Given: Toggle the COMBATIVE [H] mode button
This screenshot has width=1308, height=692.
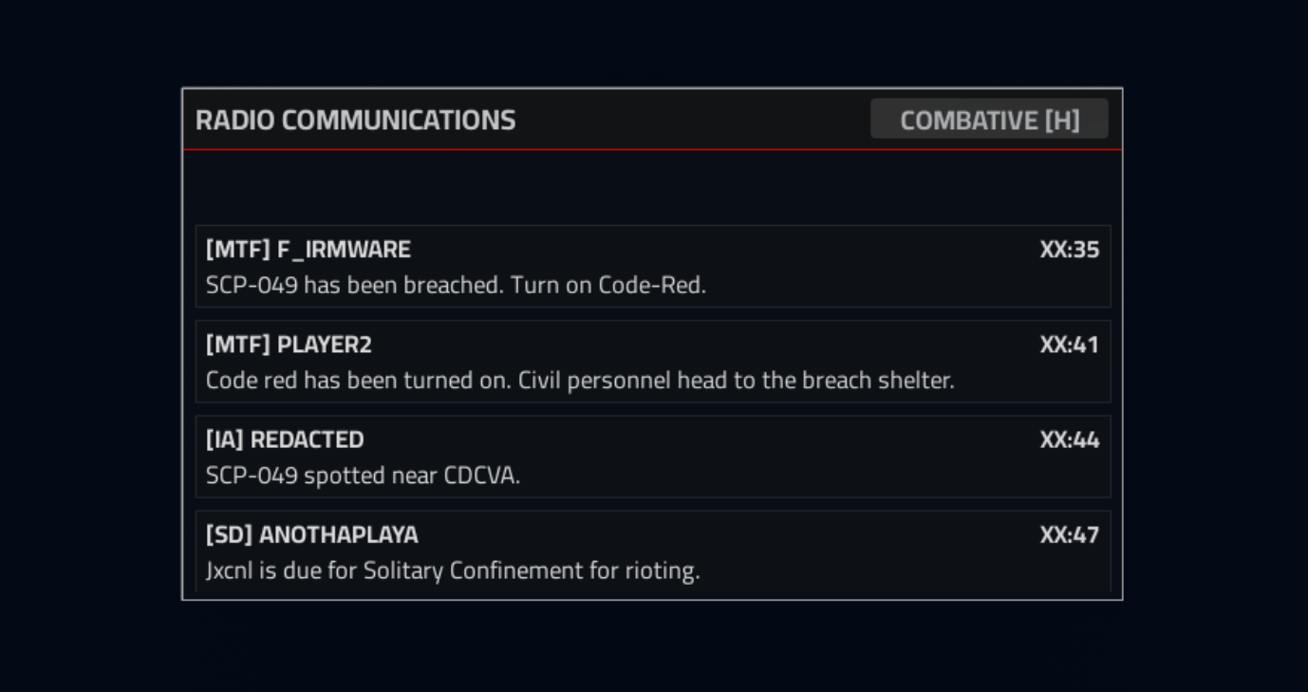Looking at the screenshot, I should click(x=989, y=120).
